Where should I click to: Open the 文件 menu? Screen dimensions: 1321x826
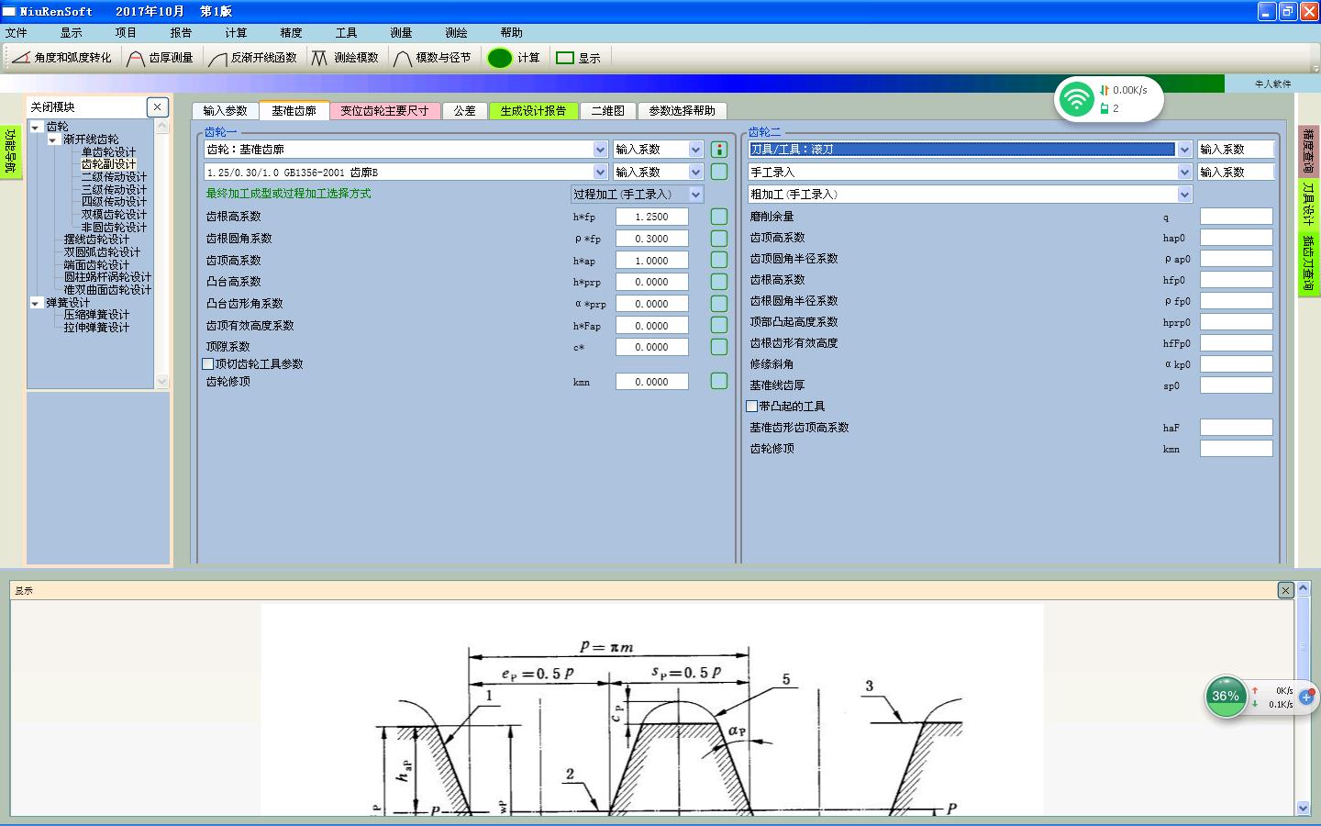17,32
